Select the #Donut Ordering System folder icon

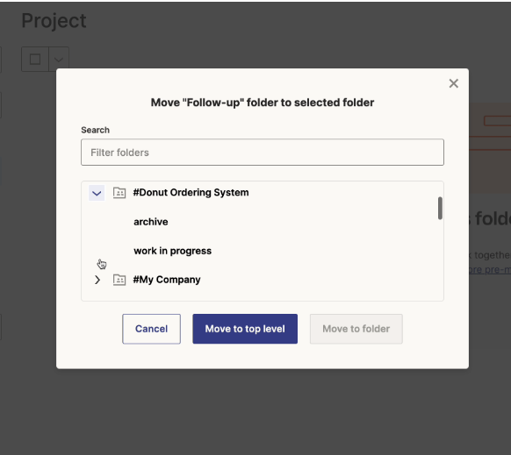[119, 193]
